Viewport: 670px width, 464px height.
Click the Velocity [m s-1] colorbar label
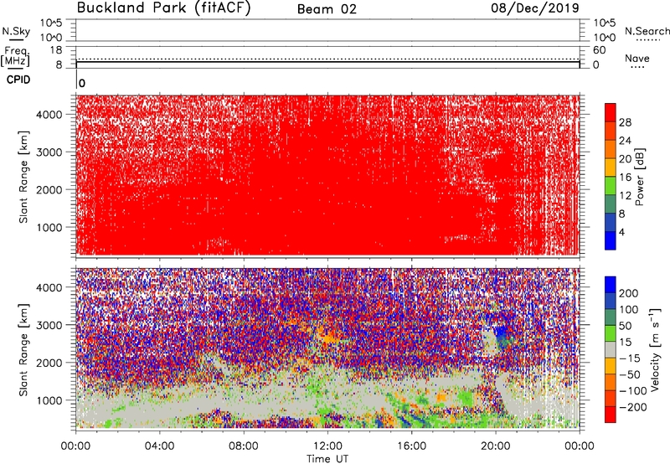click(655, 350)
